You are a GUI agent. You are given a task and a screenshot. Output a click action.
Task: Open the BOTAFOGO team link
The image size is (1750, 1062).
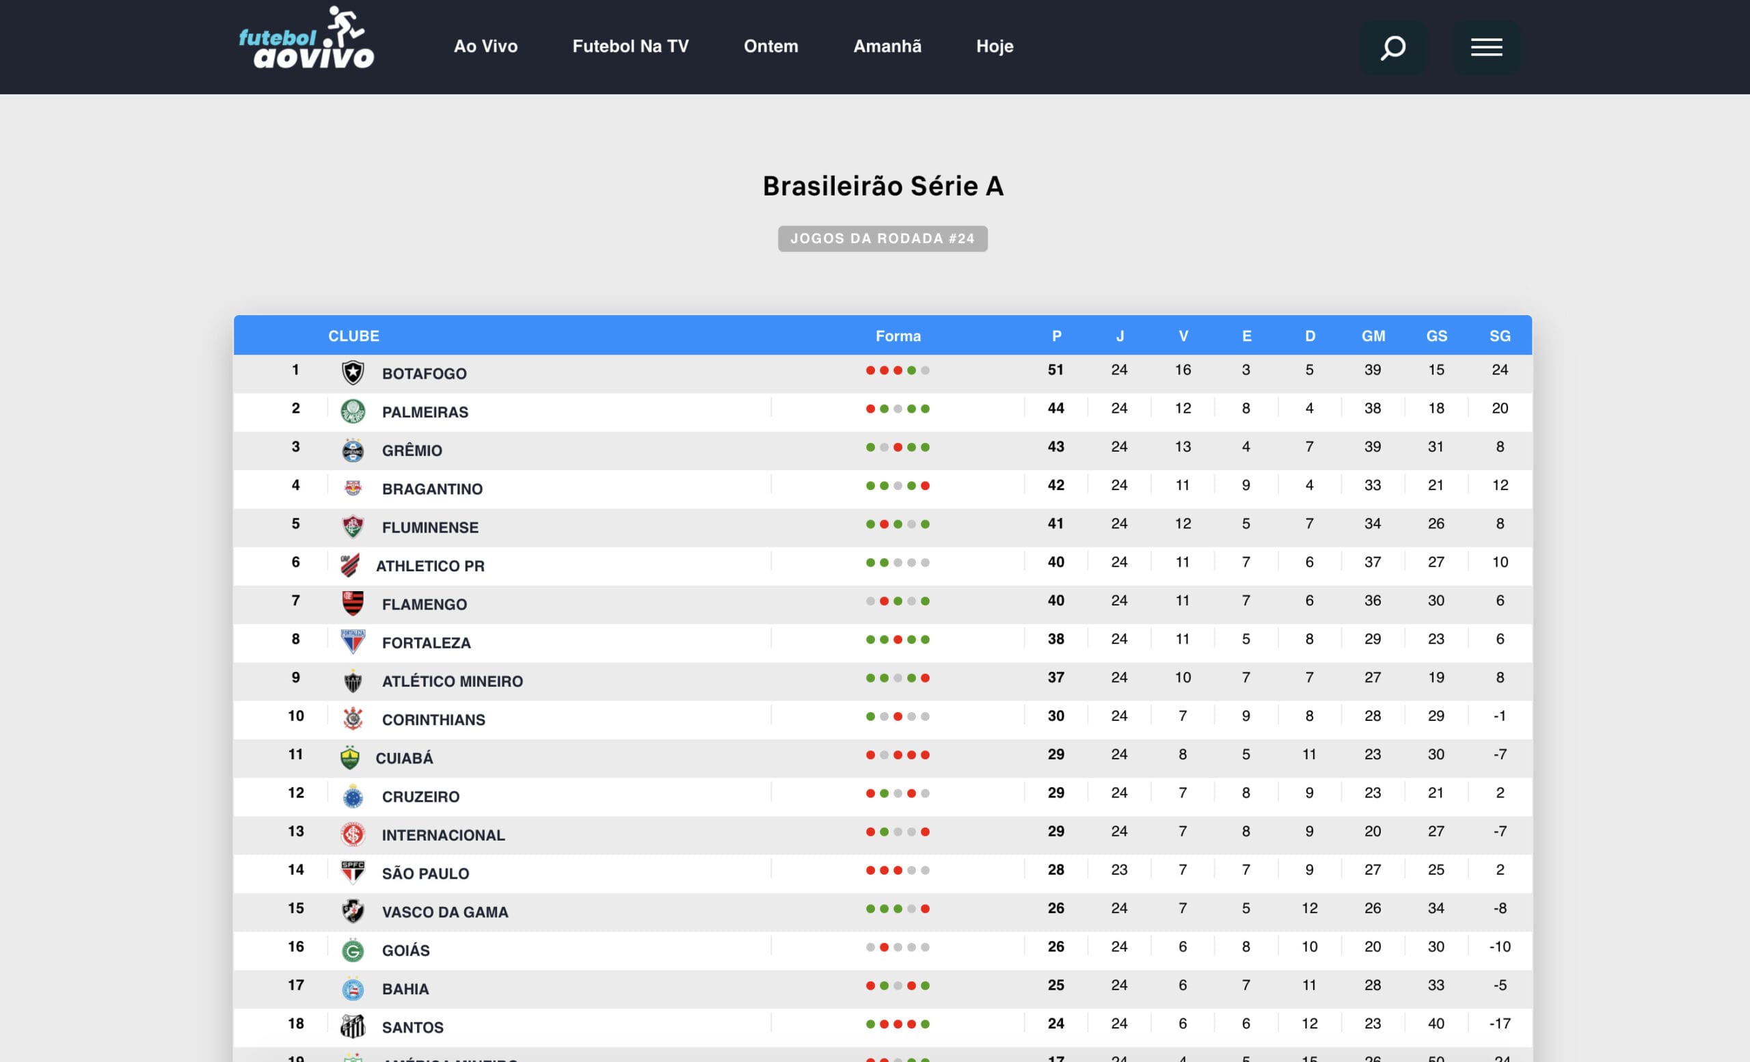tap(424, 373)
